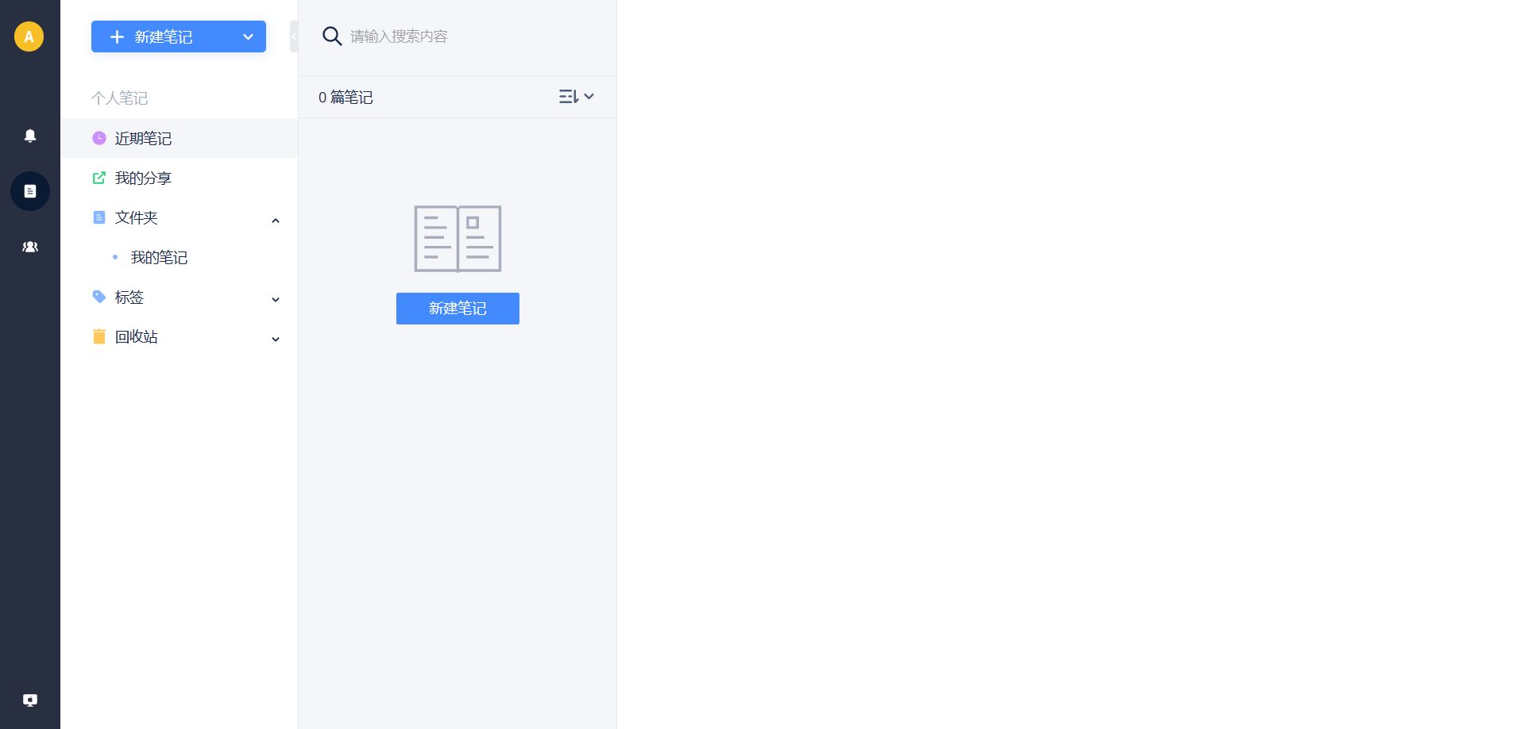Collapse the sidebar panel handle

coord(294,36)
